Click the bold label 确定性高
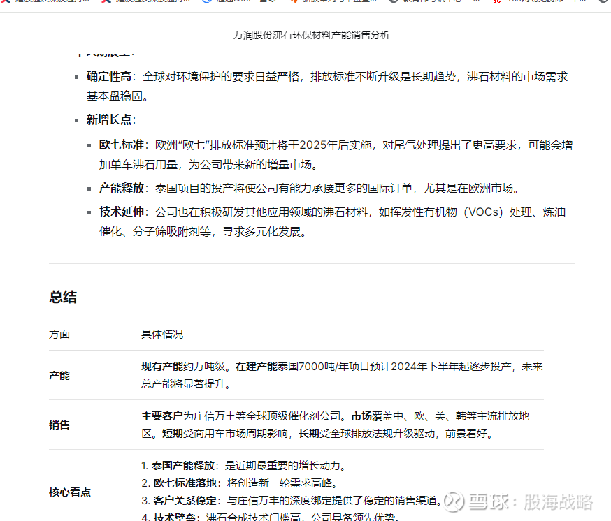This screenshot has height=521, width=611. tap(109, 76)
